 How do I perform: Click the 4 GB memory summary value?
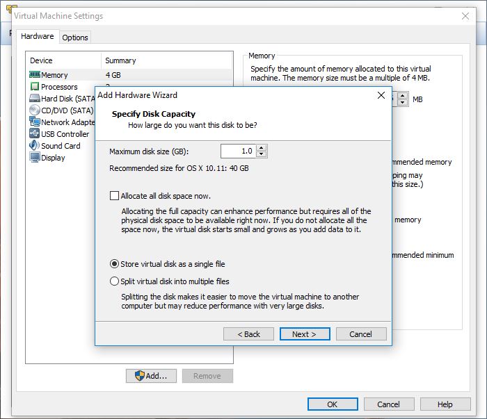[x=113, y=75]
